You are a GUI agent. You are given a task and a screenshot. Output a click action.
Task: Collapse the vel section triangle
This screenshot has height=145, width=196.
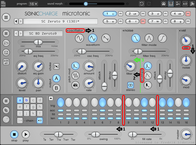point(180,30)
